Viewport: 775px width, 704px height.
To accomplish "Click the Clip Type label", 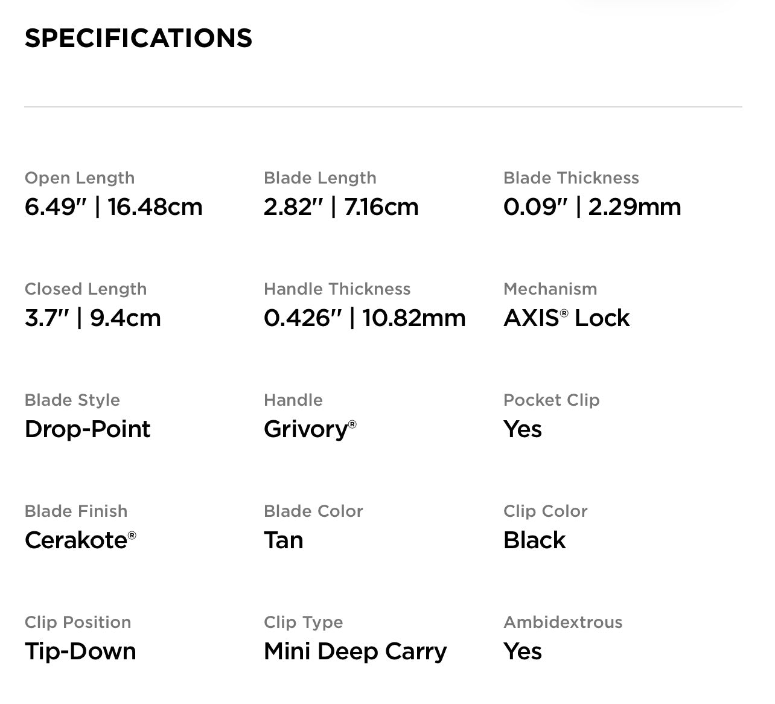I will tap(304, 623).
